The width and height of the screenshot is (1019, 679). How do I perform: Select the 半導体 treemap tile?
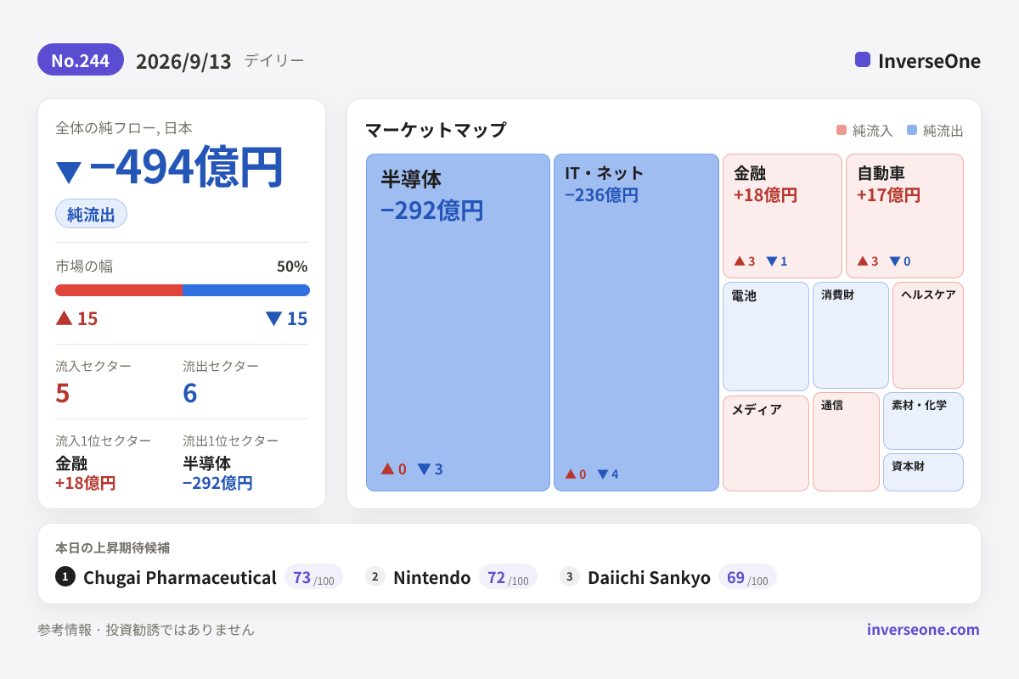pyautogui.click(x=459, y=323)
